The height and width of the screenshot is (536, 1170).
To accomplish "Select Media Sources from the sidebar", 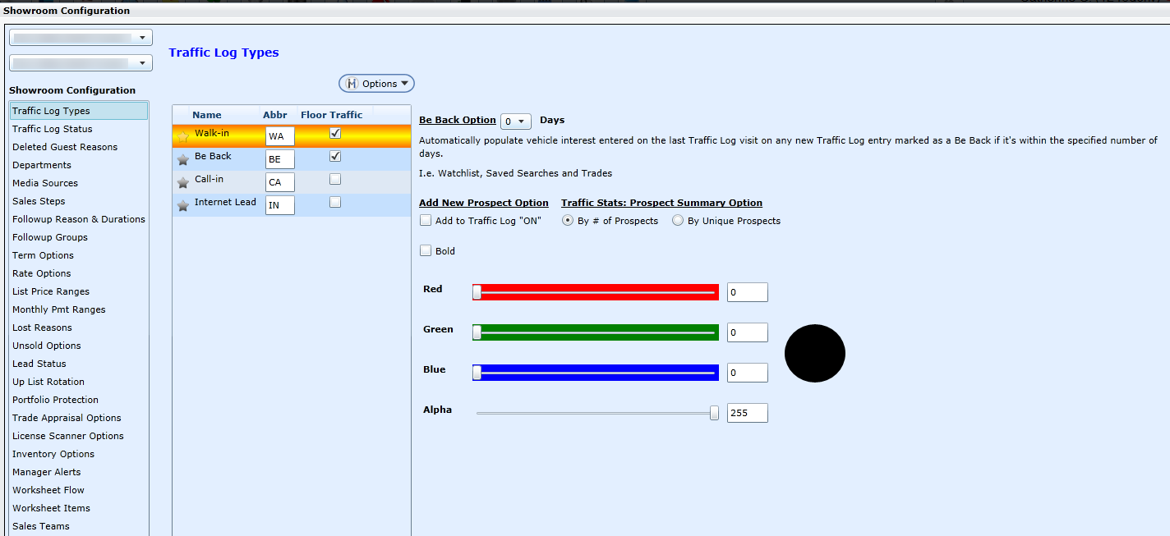I will [45, 183].
